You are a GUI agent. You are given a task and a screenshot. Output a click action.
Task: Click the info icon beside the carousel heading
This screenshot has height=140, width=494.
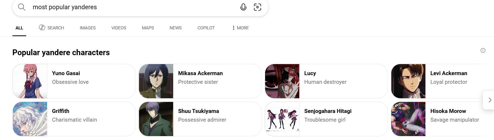(483, 50)
